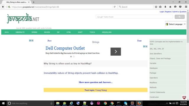
Task: Open the JUNIT menu item
Action: pyautogui.click(x=80, y=32)
